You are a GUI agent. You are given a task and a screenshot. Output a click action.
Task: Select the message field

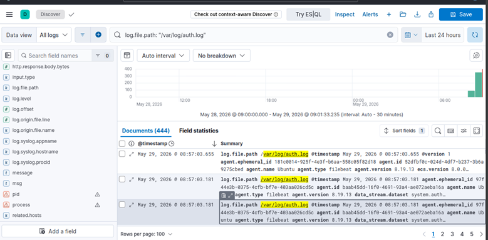pyautogui.click(x=23, y=172)
